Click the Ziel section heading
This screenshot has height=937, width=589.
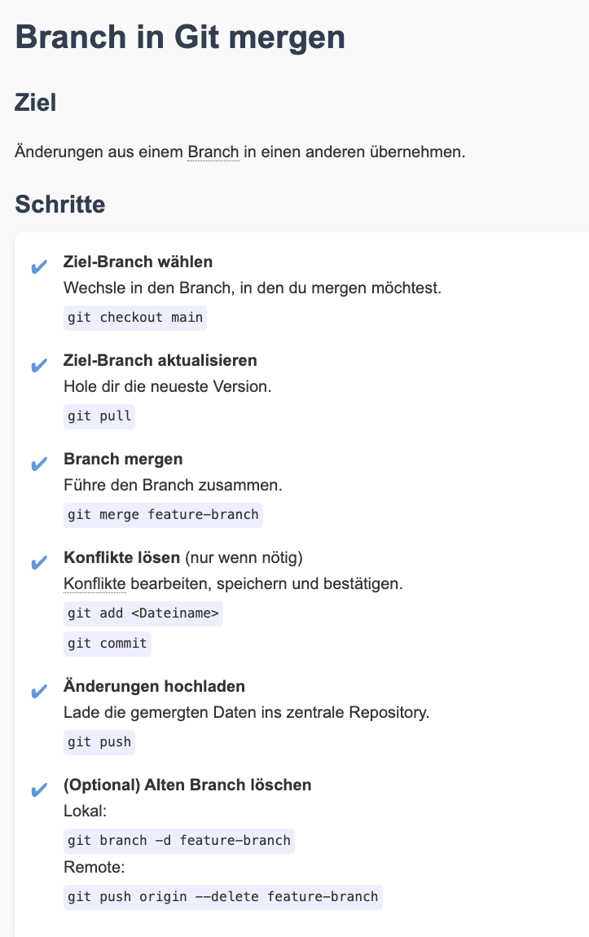coord(36,104)
